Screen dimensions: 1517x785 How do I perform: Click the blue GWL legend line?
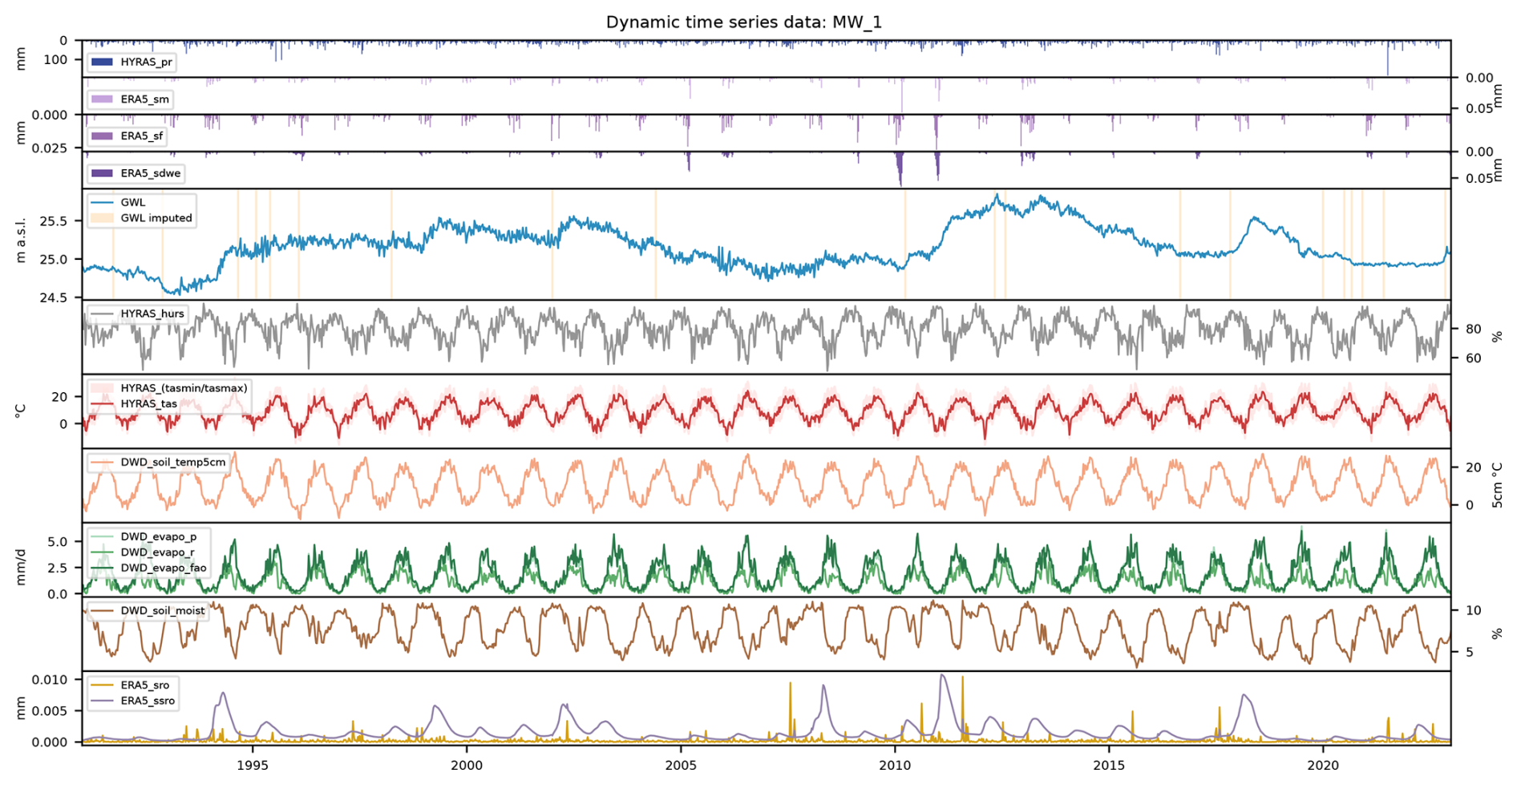(102, 203)
